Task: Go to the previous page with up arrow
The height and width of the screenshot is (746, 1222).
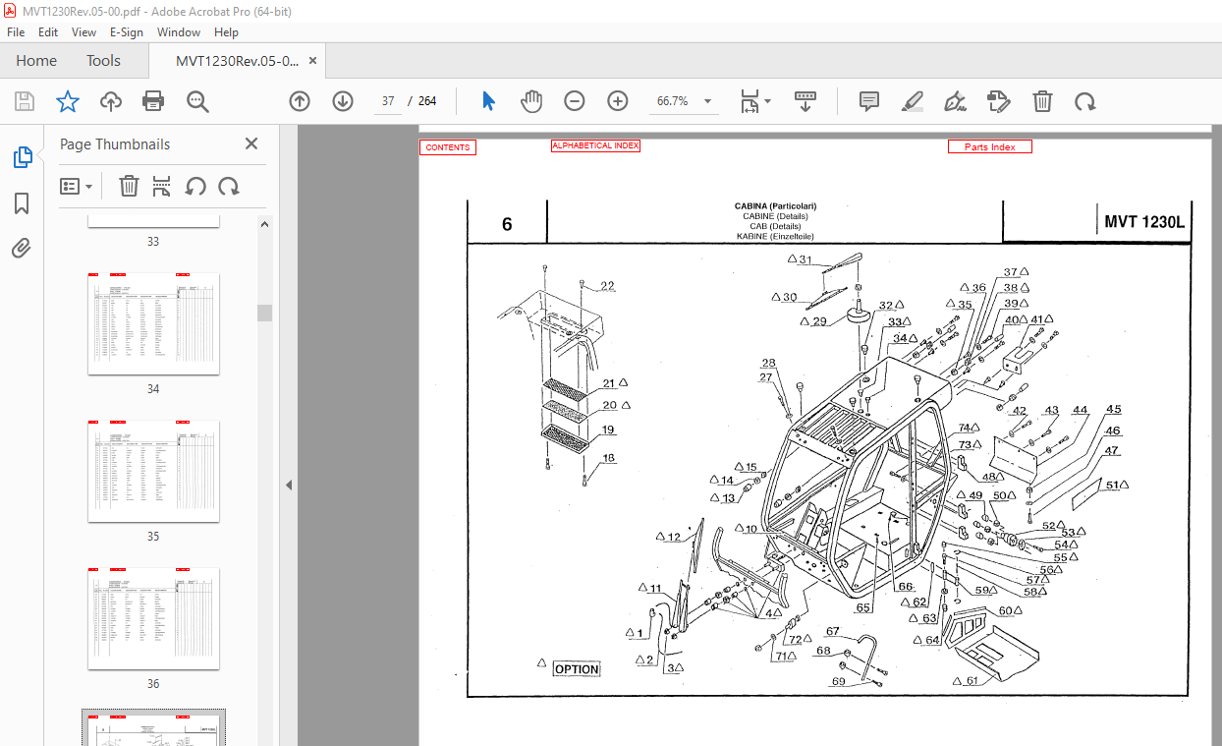Action: tap(300, 101)
